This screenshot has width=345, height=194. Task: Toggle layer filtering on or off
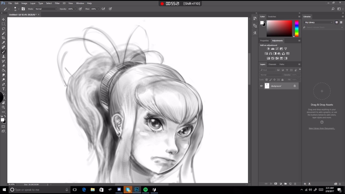300,70
